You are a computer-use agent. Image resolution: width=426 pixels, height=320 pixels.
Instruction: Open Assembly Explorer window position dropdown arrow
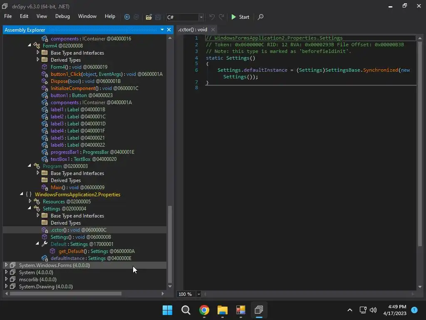162,30
